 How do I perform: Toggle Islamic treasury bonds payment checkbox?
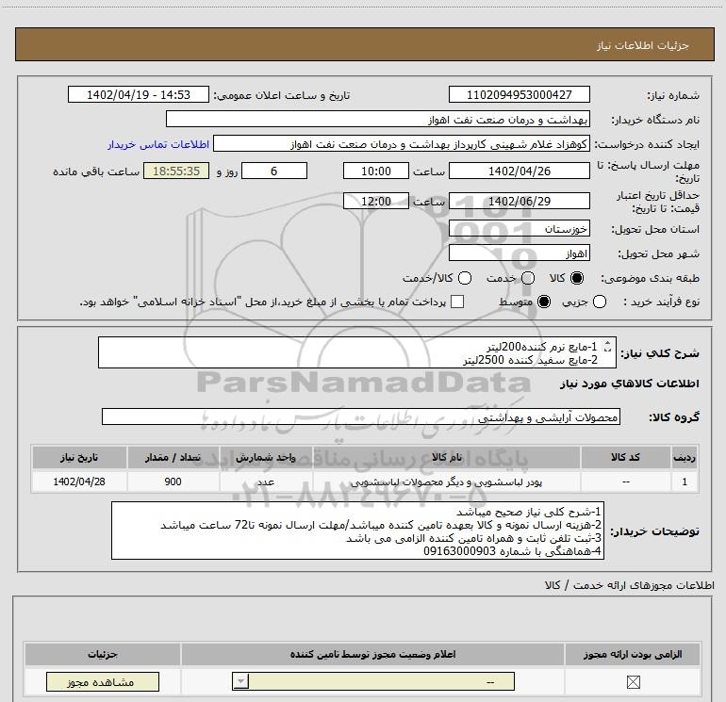pyautogui.click(x=457, y=302)
